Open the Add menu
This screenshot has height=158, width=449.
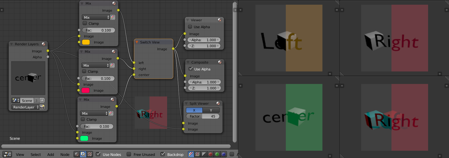click(x=50, y=155)
